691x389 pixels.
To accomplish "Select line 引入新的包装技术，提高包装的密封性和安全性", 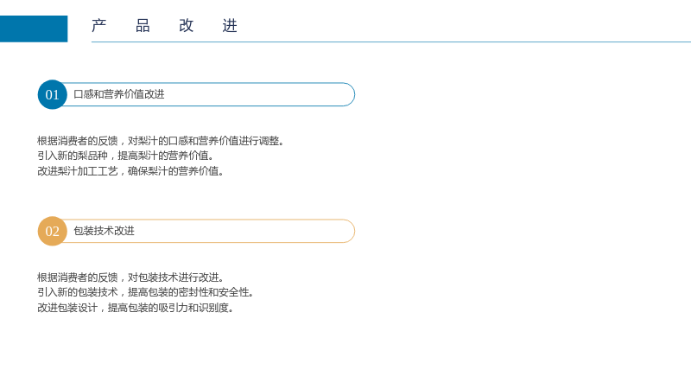I will pos(146,292).
